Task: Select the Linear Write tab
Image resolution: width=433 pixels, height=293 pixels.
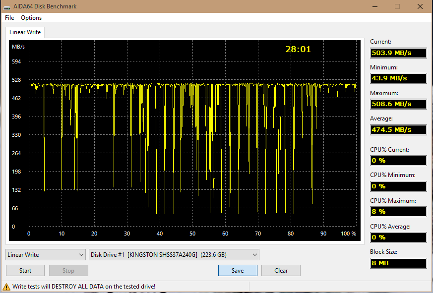Action: [x=25, y=32]
